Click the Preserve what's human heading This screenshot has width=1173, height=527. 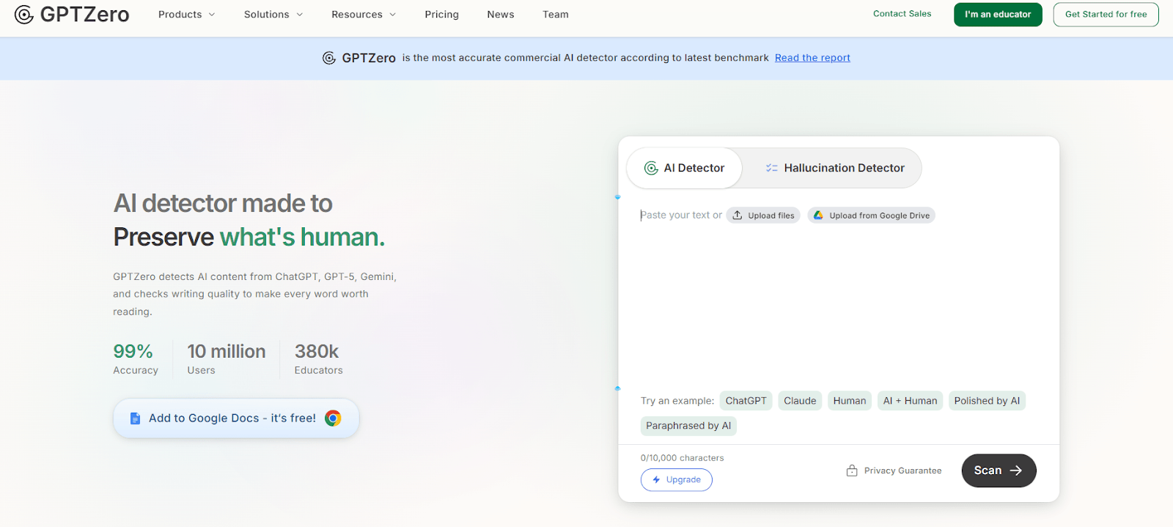[x=249, y=237]
